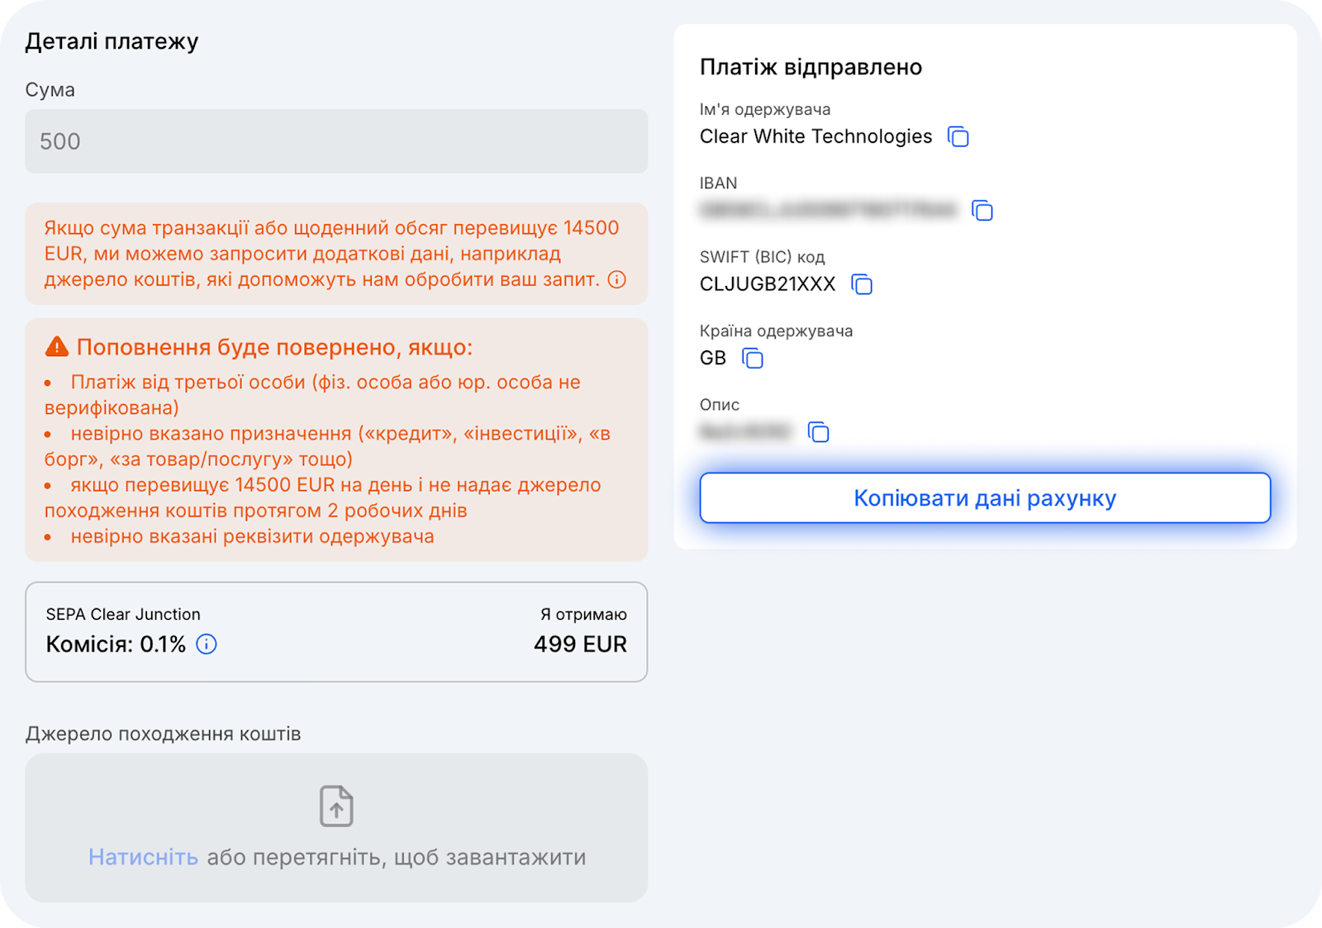Click the SWIFT code text CLJUGB21XXX

(768, 284)
